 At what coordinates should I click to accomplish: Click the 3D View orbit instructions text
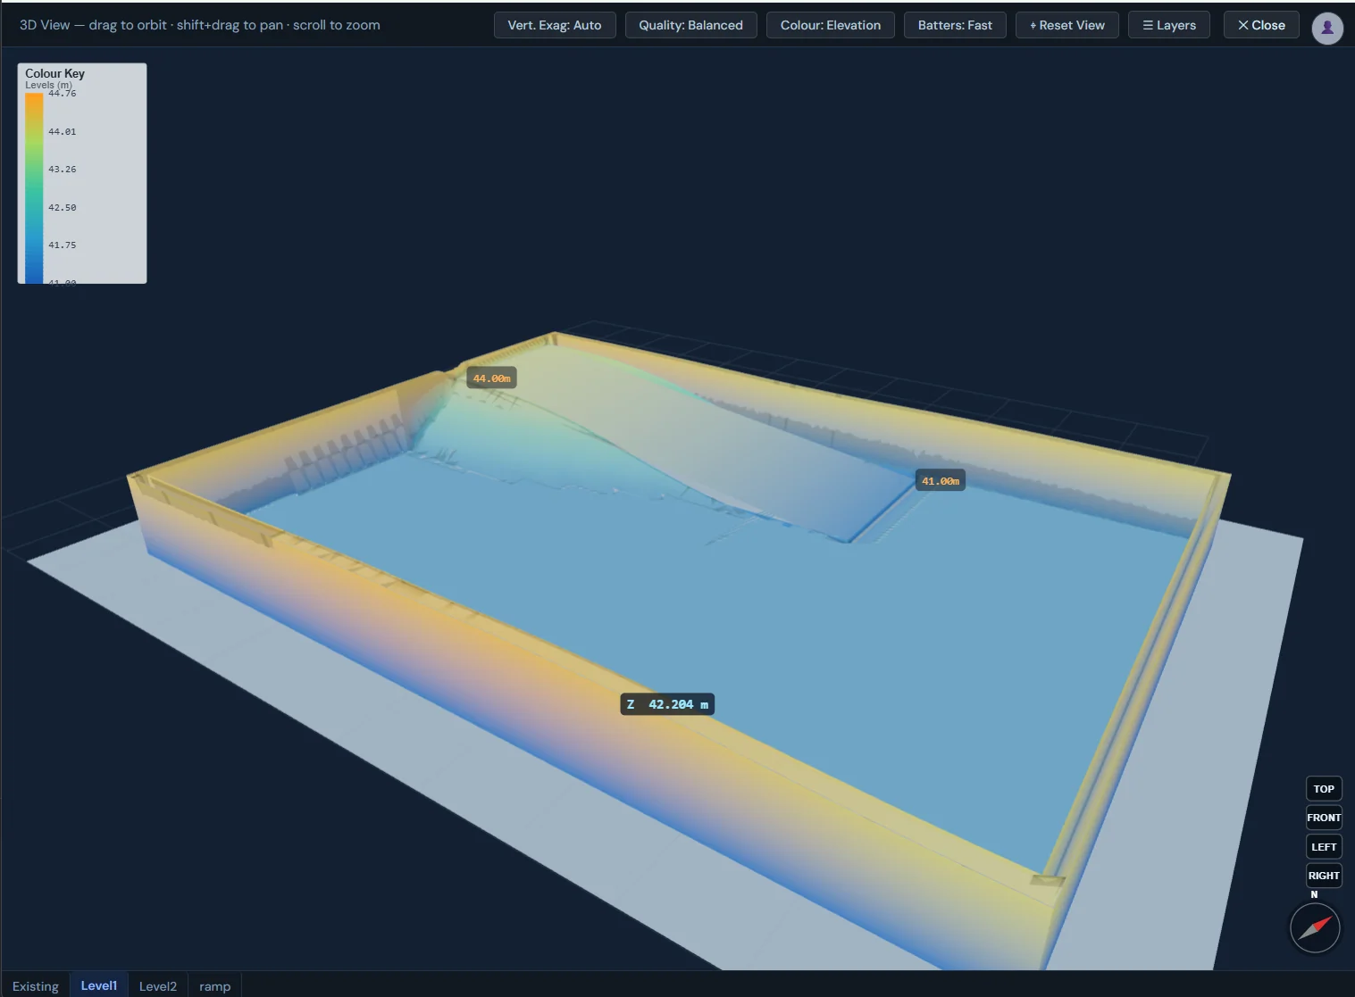coord(200,25)
